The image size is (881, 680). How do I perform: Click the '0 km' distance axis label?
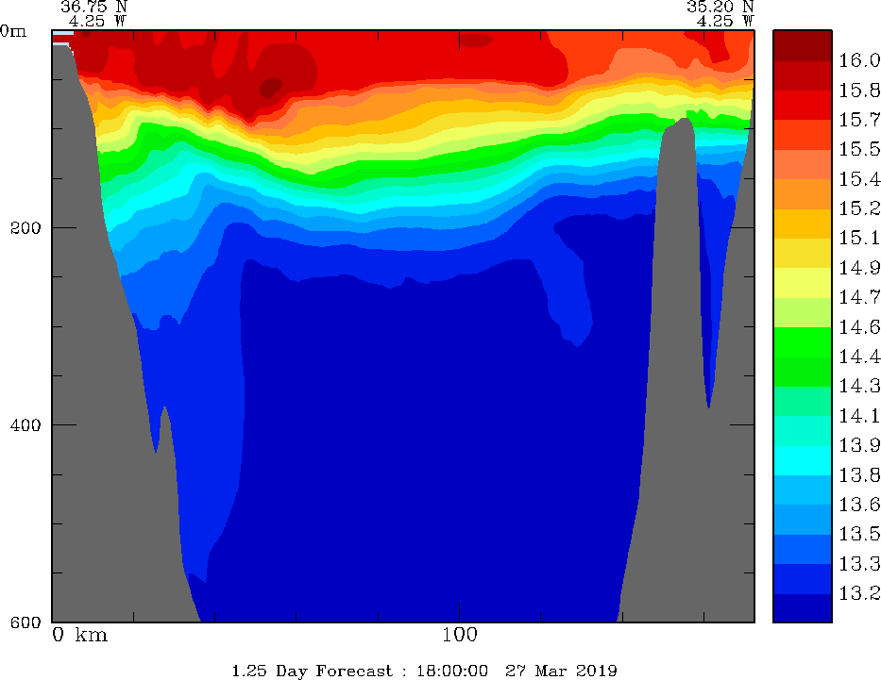point(79,635)
